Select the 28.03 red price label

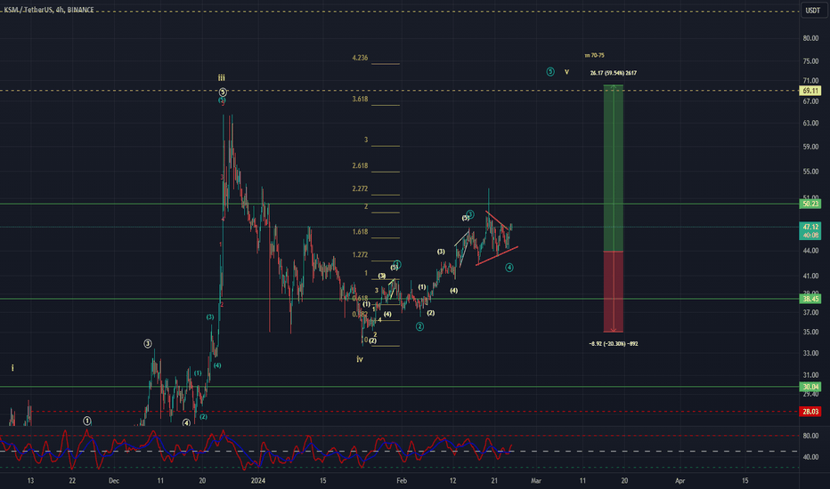[x=810, y=412]
